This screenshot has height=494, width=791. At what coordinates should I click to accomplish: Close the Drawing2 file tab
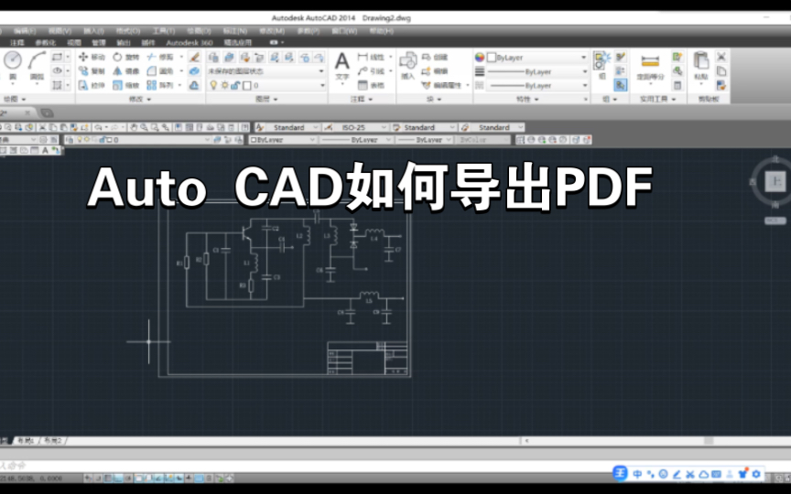[x=27, y=113]
